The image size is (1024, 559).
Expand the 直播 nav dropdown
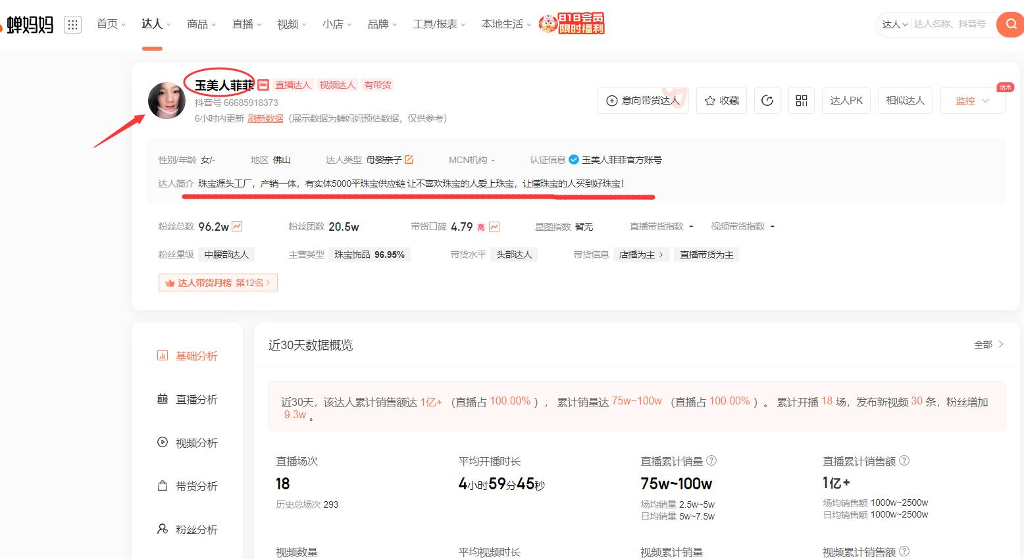point(247,24)
